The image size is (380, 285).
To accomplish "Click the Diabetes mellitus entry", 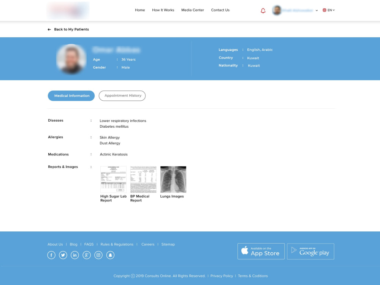I will click(x=114, y=127).
